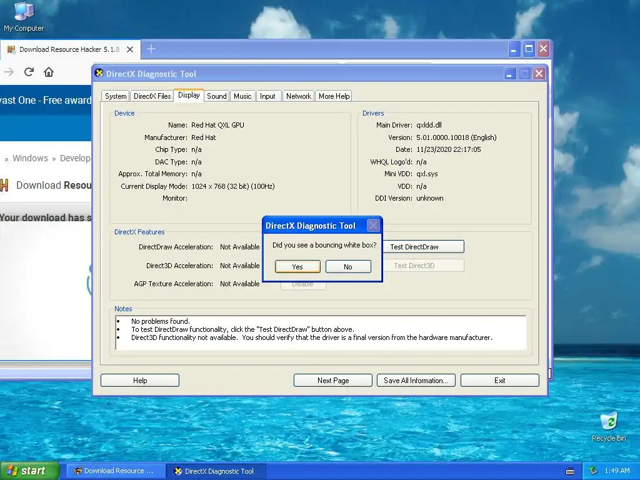Select the Display tab
This screenshot has height=480, width=640.
(x=189, y=95)
